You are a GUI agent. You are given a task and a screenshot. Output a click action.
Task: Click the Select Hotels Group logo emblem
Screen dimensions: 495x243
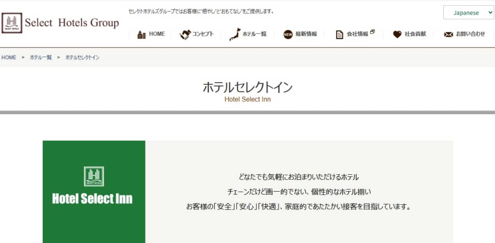(11, 23)
